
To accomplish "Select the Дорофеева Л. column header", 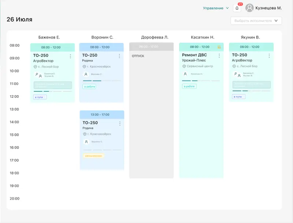I will 155,37.
